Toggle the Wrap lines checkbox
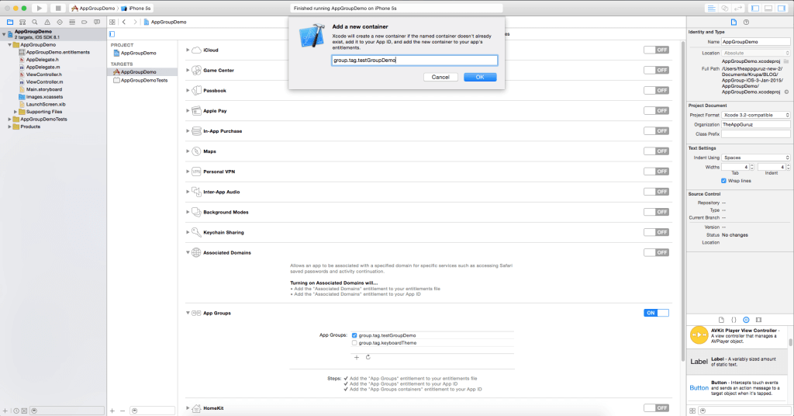Image resolution: width=794 pixels, height=416 pixels. click(723, 181)
